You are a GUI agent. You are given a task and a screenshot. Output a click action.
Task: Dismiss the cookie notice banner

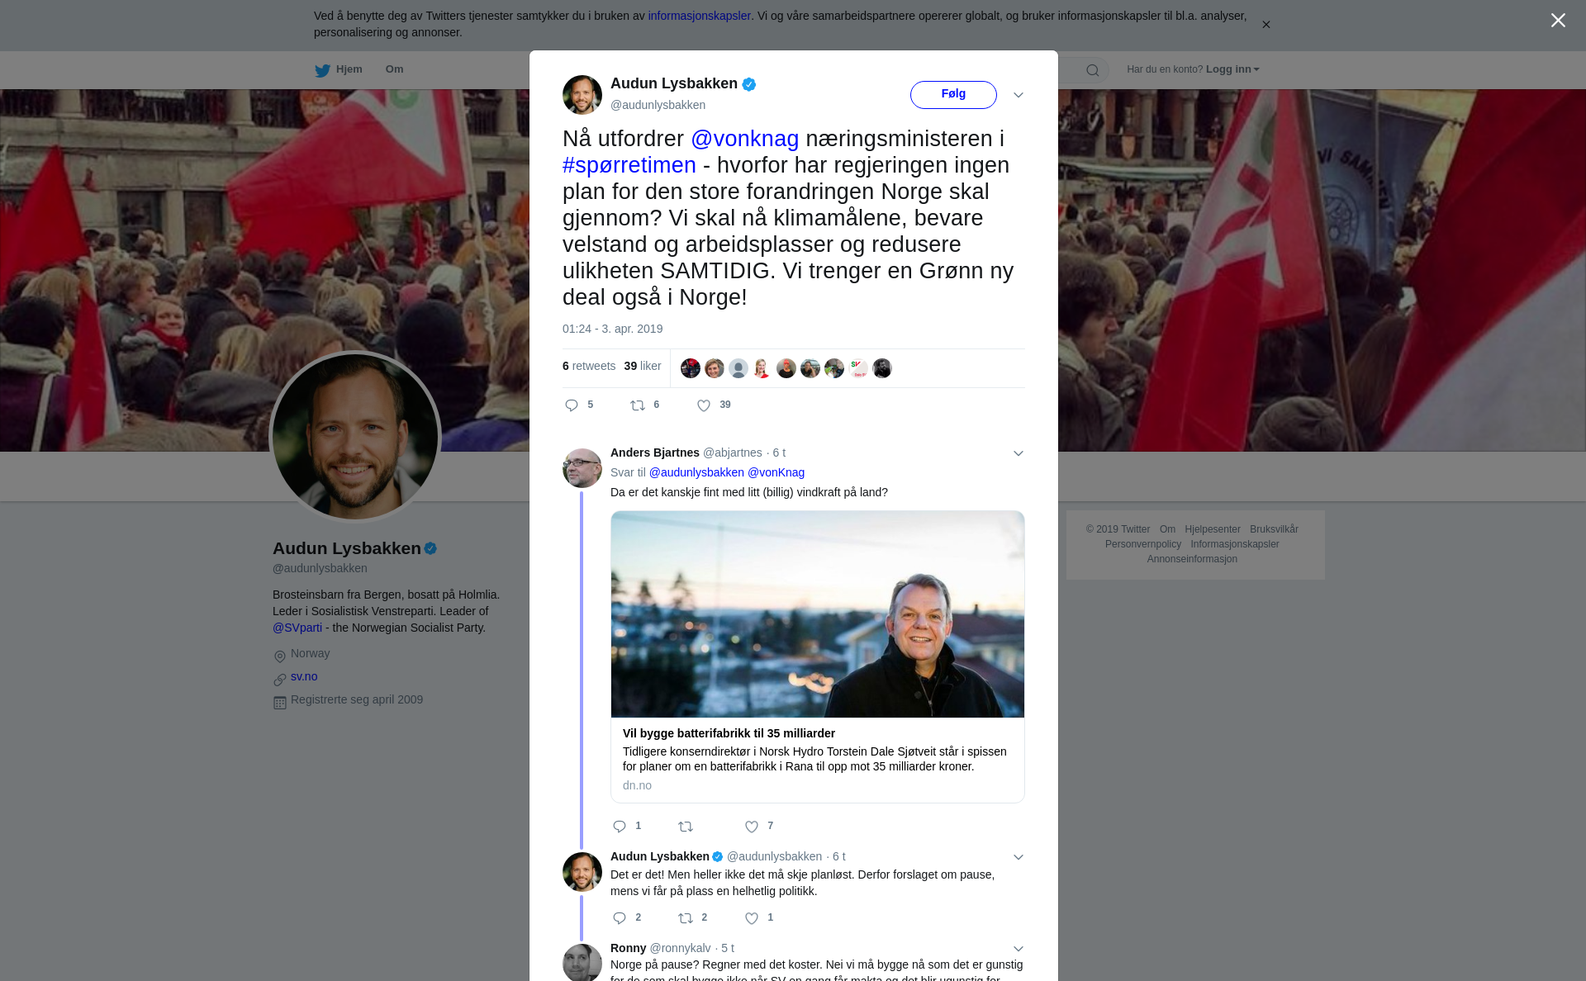pos(1265,25)
